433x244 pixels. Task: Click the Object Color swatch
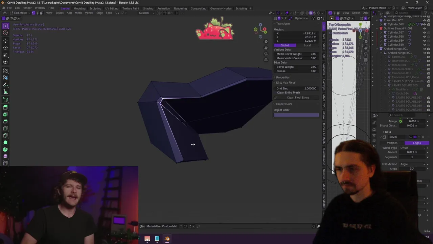pyautogui.click(x=296, y=115)
